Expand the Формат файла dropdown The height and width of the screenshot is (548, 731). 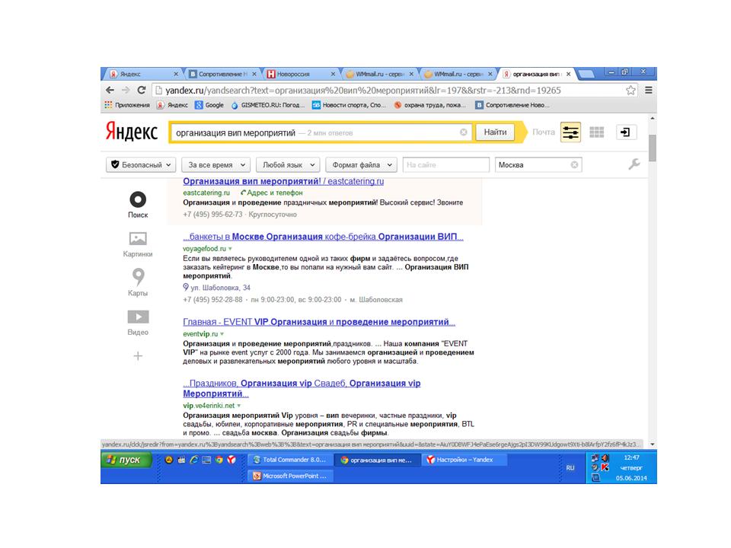pyautogui.click(x=361, y=164)
